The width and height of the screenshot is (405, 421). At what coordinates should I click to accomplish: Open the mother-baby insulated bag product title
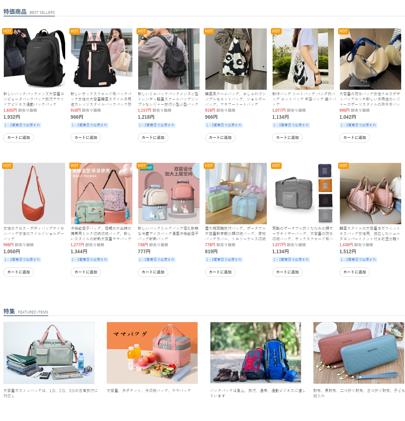tap(101, 234)
